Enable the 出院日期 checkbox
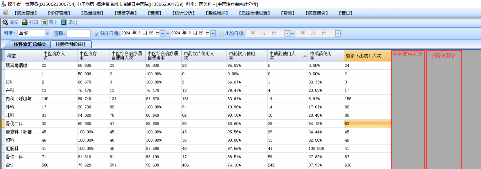 pyautogui.click(x=221, y=34)
